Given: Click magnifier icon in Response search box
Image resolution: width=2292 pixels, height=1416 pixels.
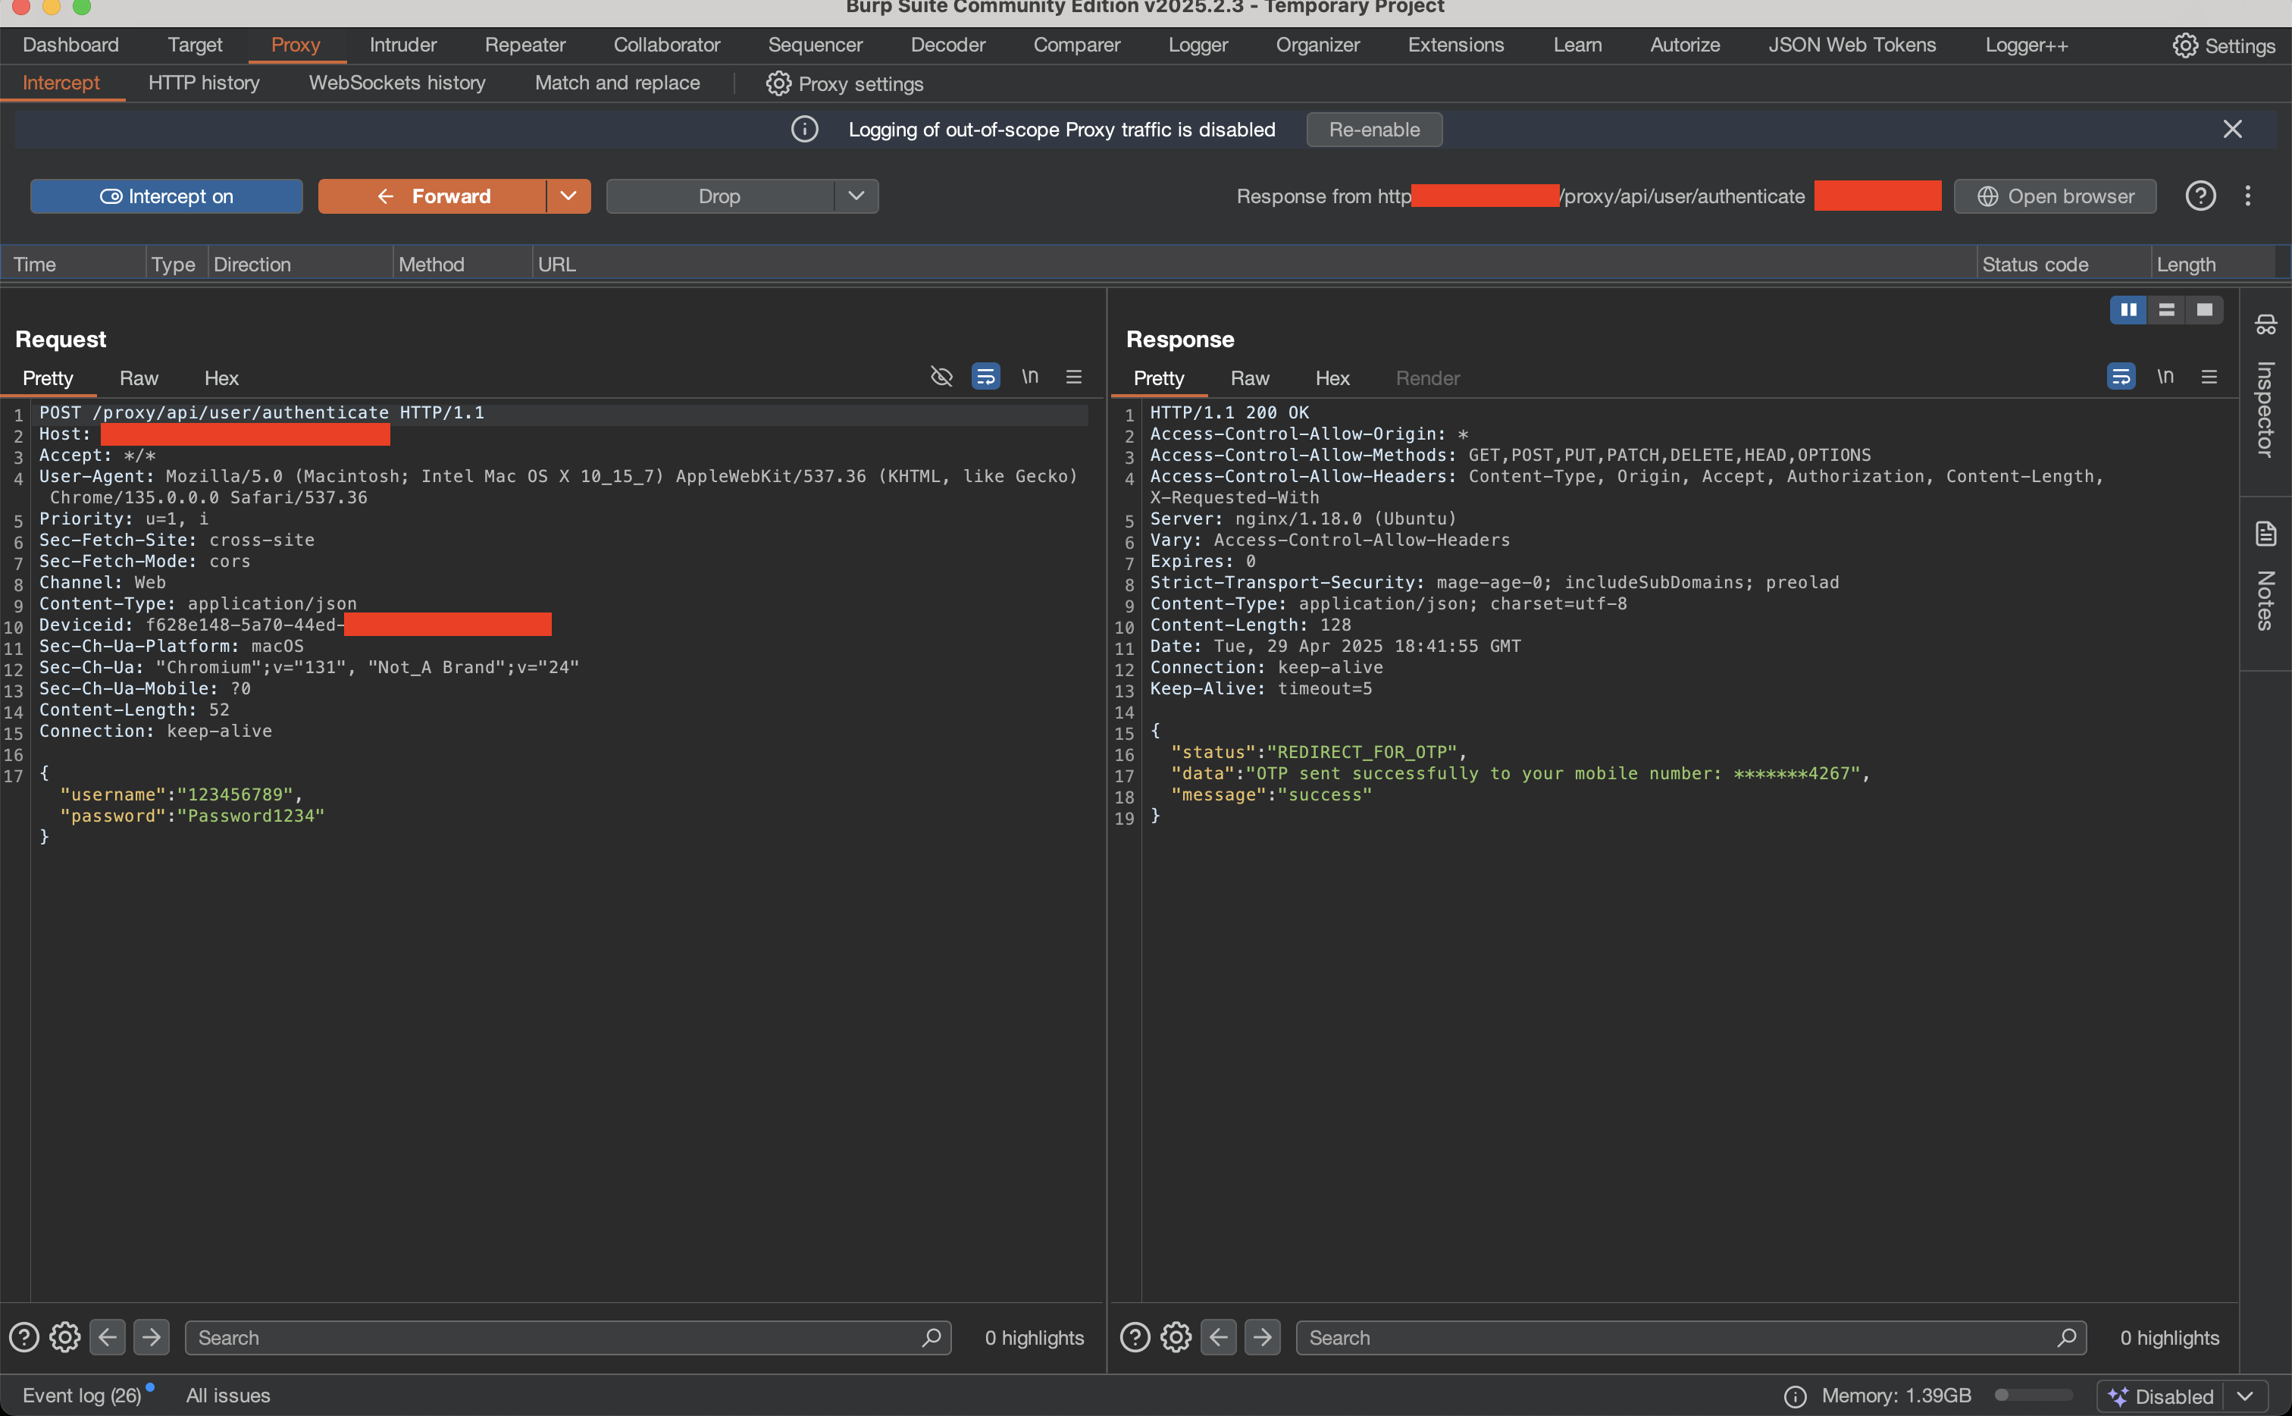Looking at the screenshot, I should (2066, 1337).
